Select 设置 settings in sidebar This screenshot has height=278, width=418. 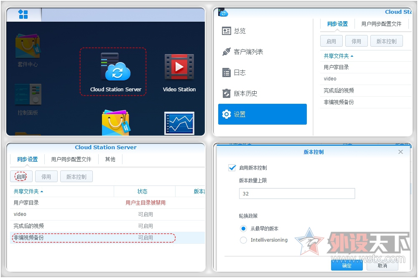coord(263,114)
